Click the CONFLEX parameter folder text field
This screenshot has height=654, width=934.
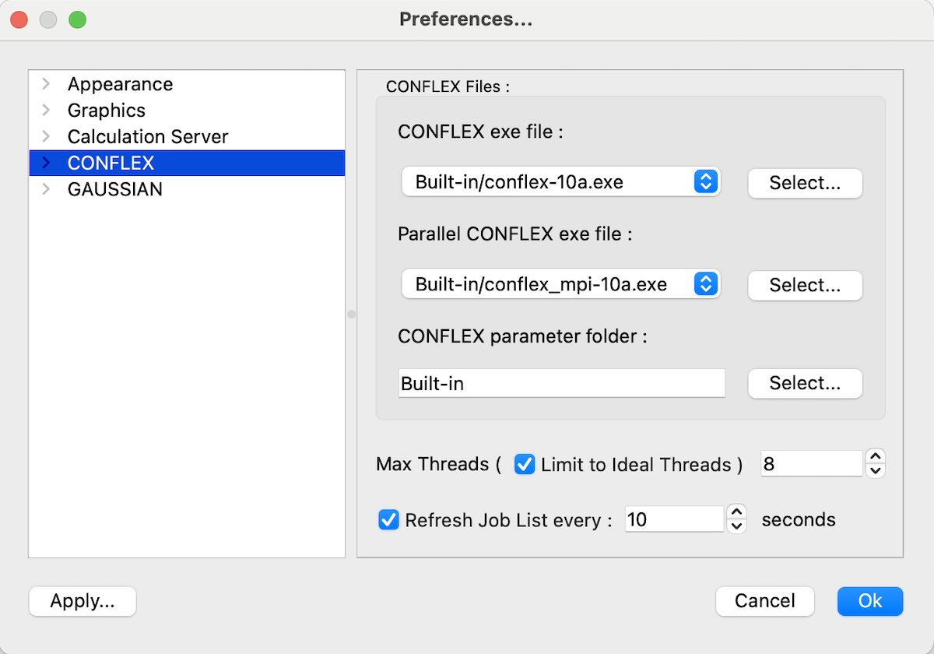[560, 382]
